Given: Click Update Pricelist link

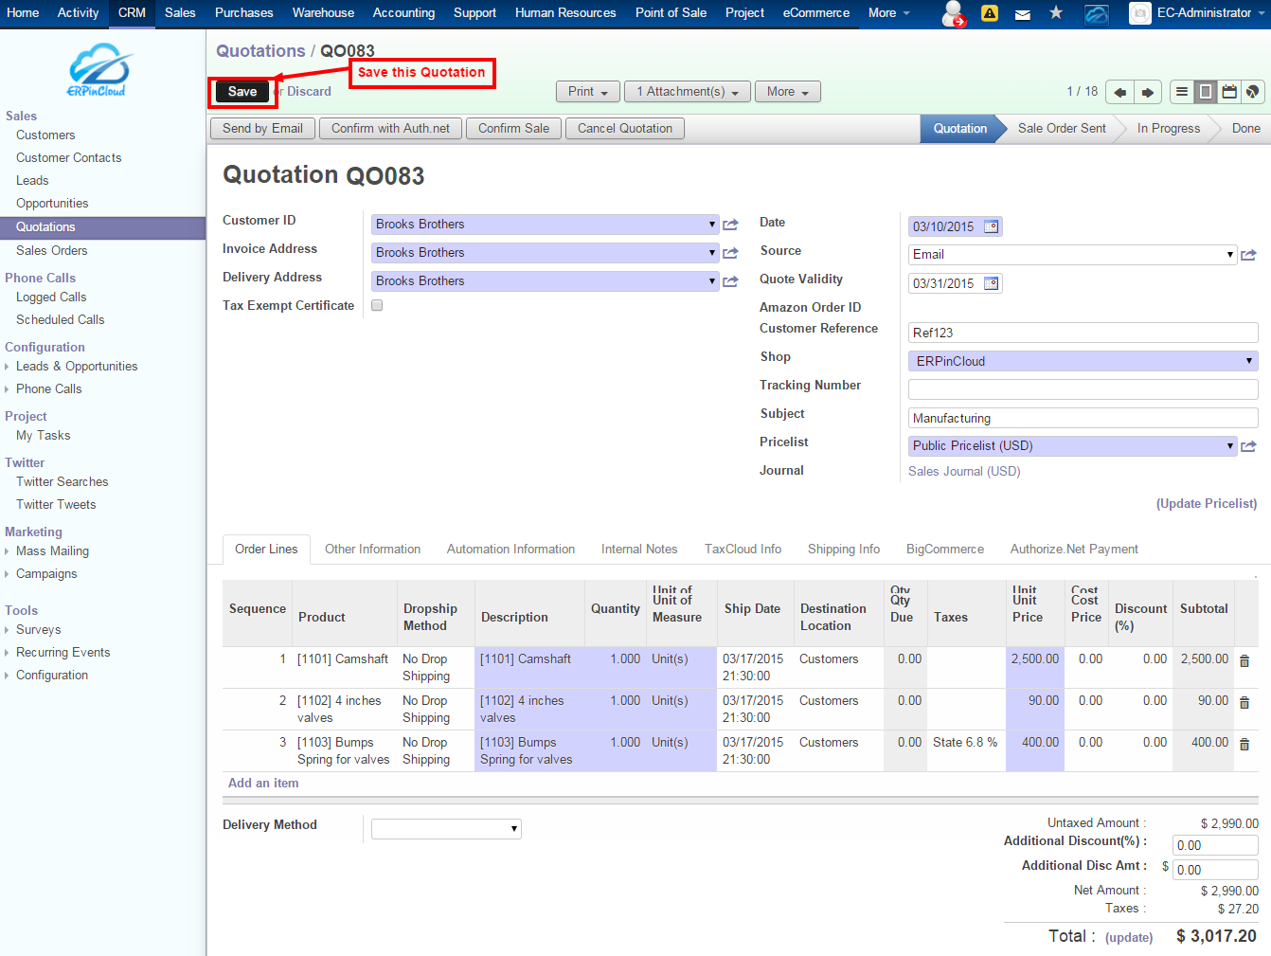Looking at the screenshot, I should [1207, 504].
